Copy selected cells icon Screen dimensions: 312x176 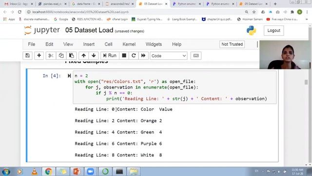tap(61, 56)
